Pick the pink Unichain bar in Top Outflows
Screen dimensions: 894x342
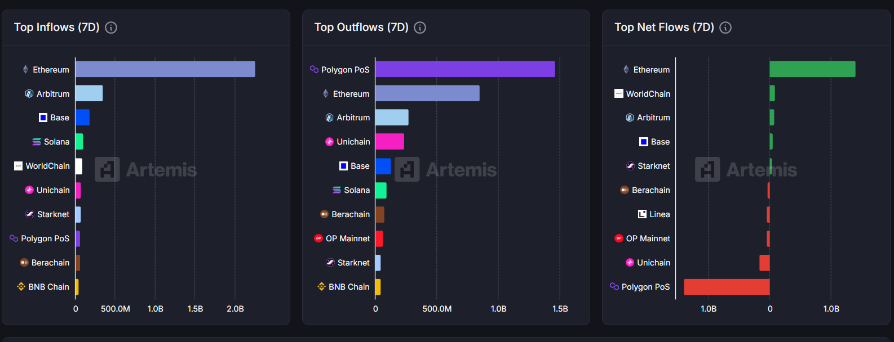(390, 142)
